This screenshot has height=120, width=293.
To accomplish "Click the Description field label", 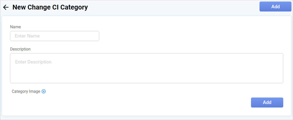I will [x=20, y=49].
